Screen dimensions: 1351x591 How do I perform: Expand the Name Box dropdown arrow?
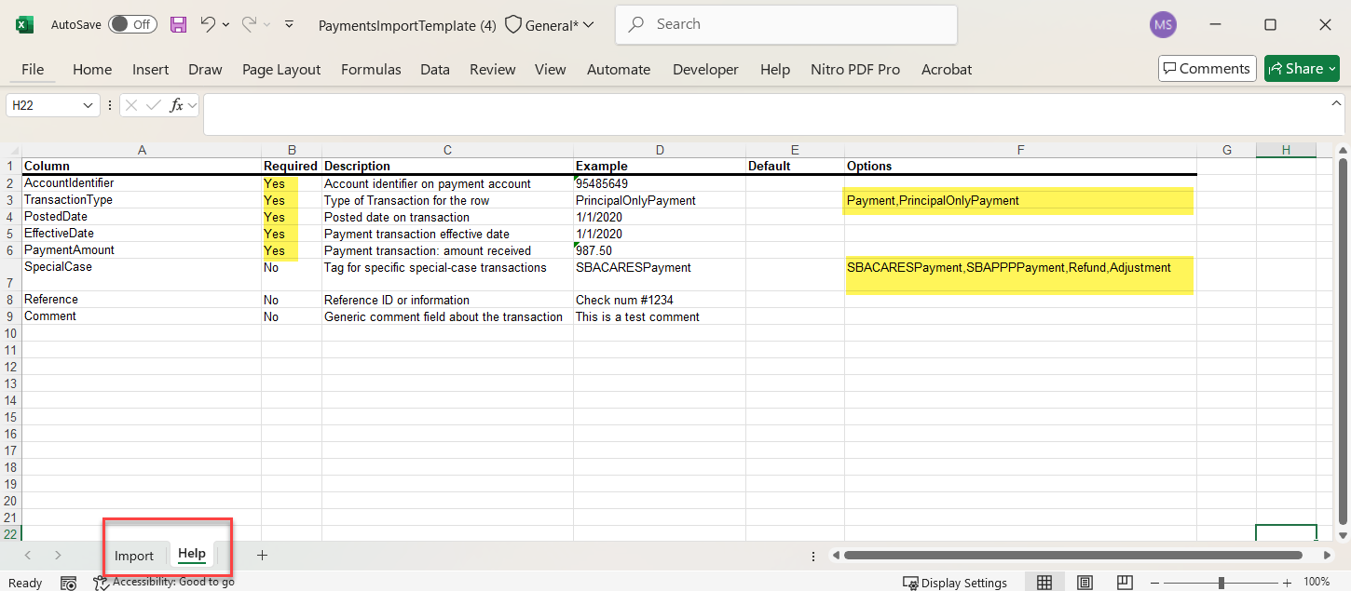[x=89, y=105]
